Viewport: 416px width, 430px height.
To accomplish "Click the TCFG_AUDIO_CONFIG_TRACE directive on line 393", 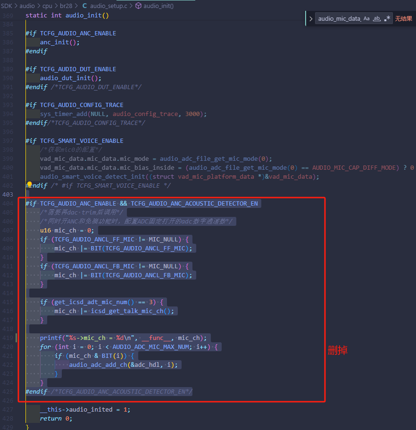I will (x=82, y=105).
